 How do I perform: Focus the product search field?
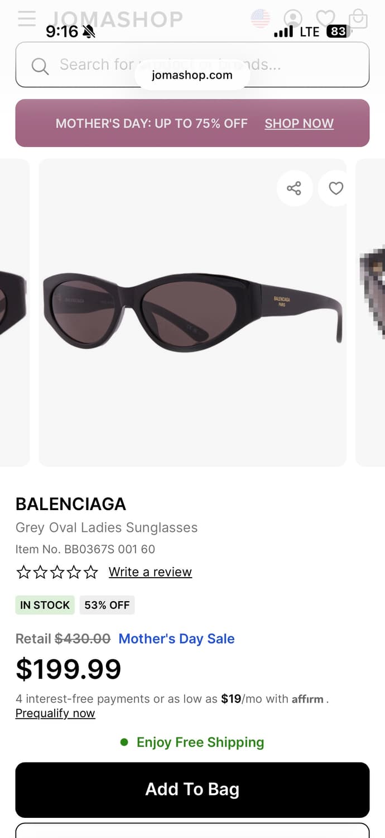[192, 65]
